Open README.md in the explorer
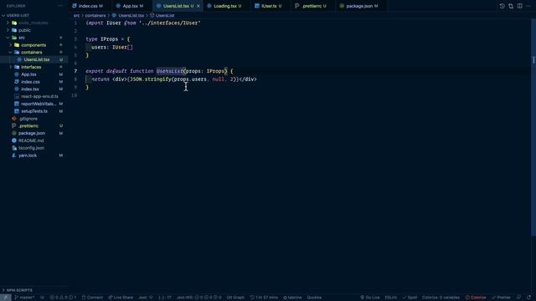The height and width of the screenshot is (301, 536). (x=31, y=140)
